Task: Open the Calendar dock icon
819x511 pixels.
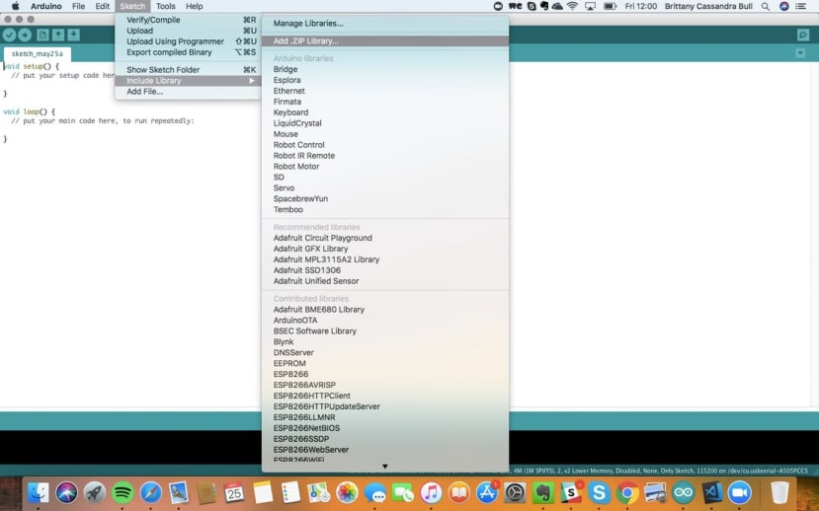Action: tap(234, 492)
